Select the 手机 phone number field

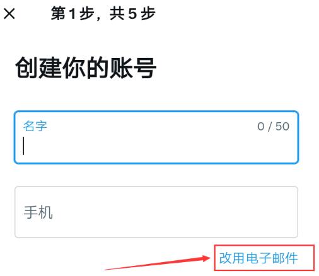click(156, 212)
